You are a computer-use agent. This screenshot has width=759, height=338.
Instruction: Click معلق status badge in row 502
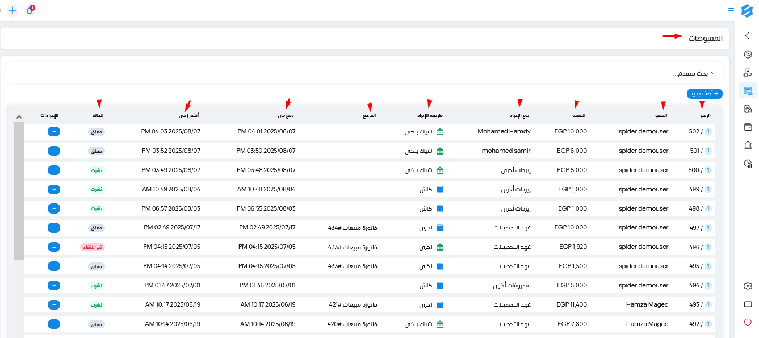(x=97, y=131)
